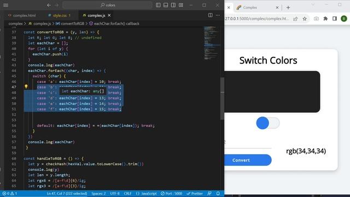350x197 pixels.
Task: Toggle the blue Switch Colors switch
Action: (x=268, y=123)
